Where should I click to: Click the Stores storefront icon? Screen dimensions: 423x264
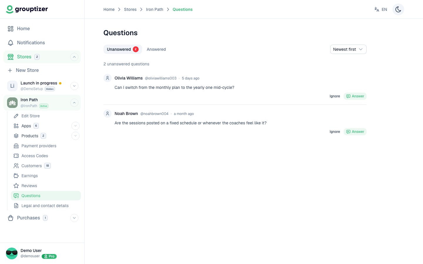11,57
